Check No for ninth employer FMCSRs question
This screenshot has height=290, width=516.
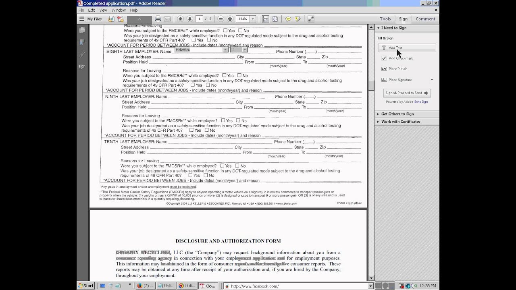[x=238, y=120]
